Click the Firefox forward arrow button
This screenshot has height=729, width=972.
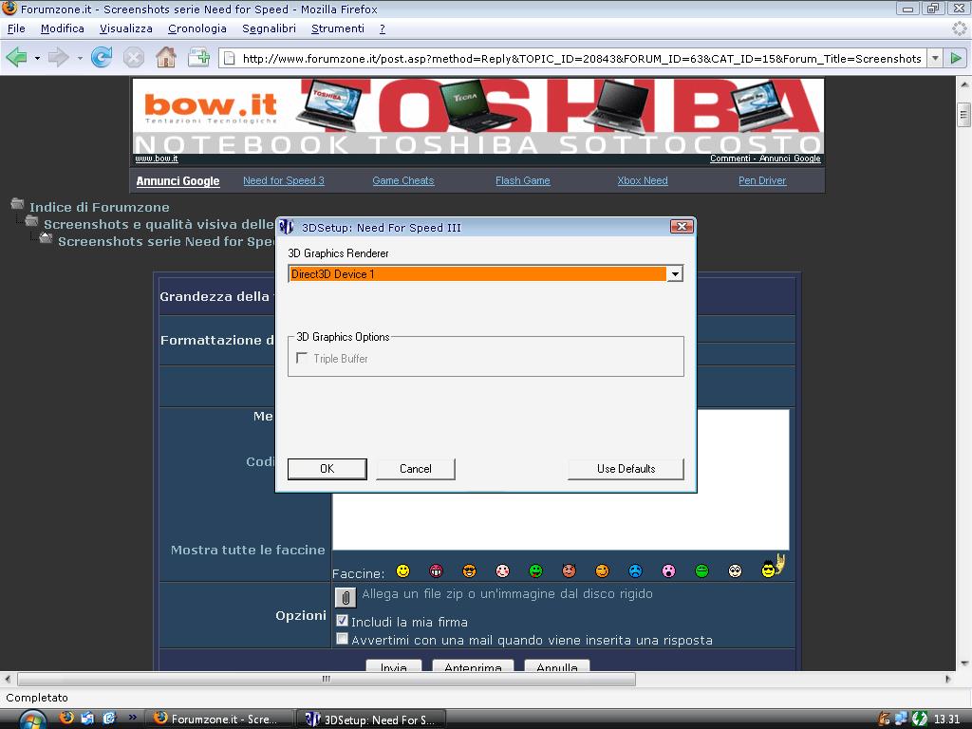click(58, 58)
